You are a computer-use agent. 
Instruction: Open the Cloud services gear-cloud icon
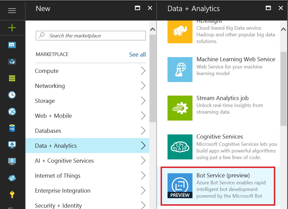12,178
